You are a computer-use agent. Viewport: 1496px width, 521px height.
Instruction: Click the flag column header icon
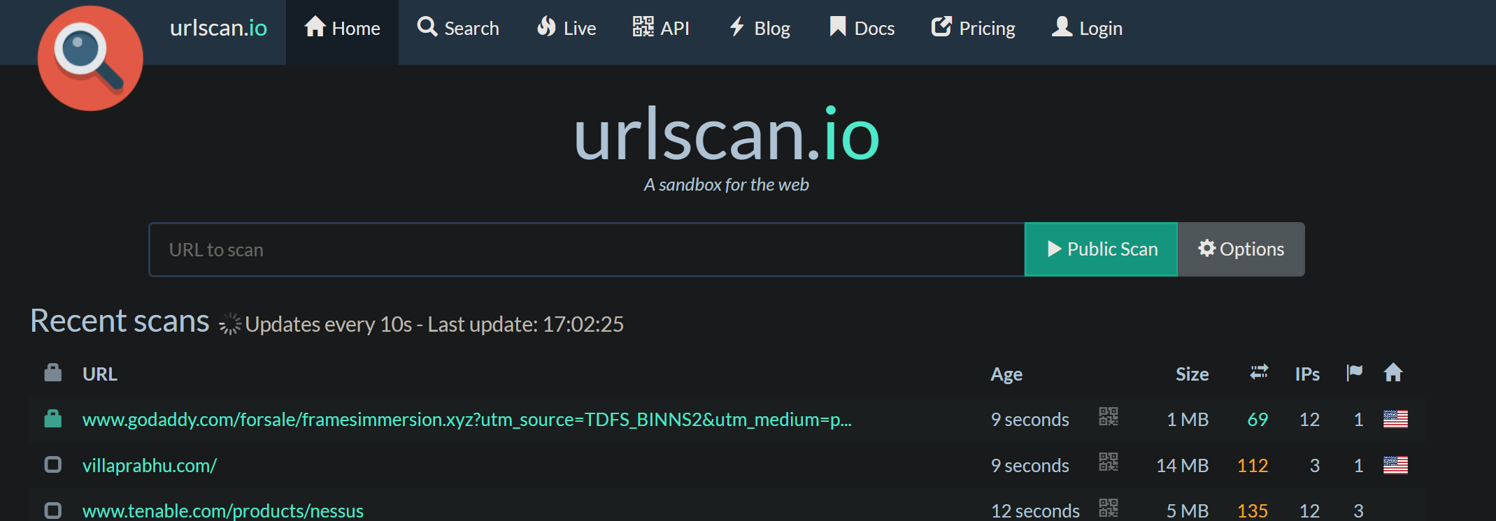click(1354, 372)
